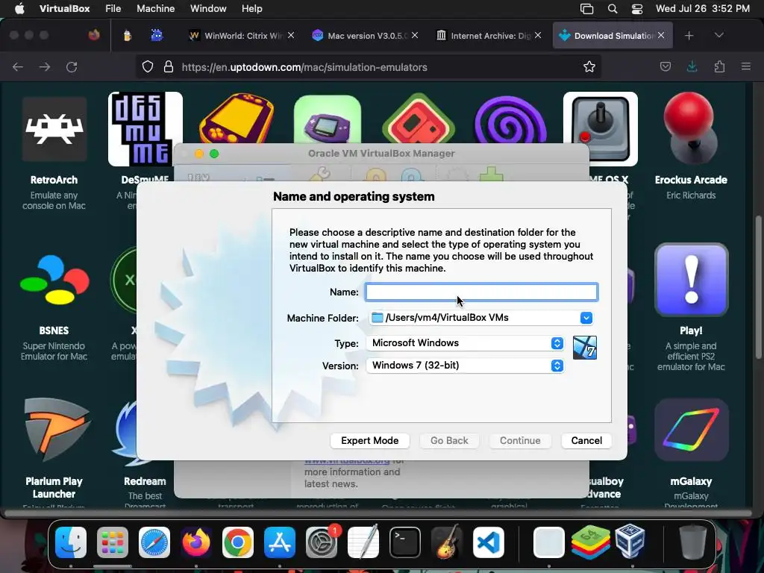764x573 pixels.
Task: Click the Expert Mode button
Action: click(x=370, y=440)
